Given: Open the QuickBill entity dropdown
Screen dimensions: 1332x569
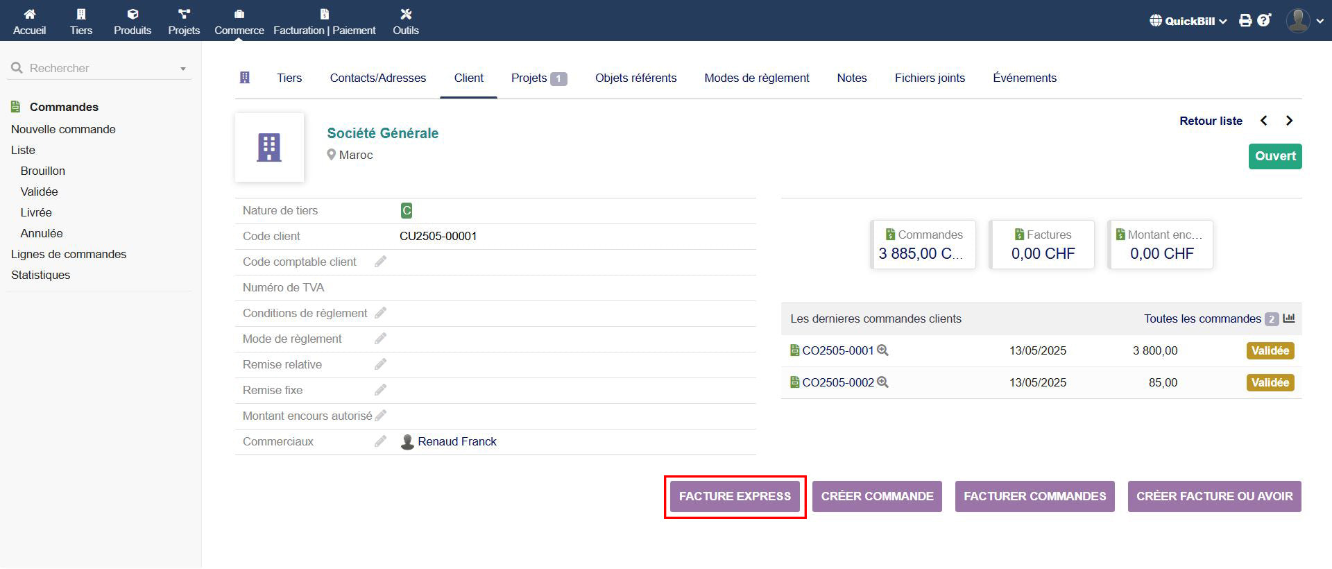Looking at the screenshot, I should coord(1188,21).
